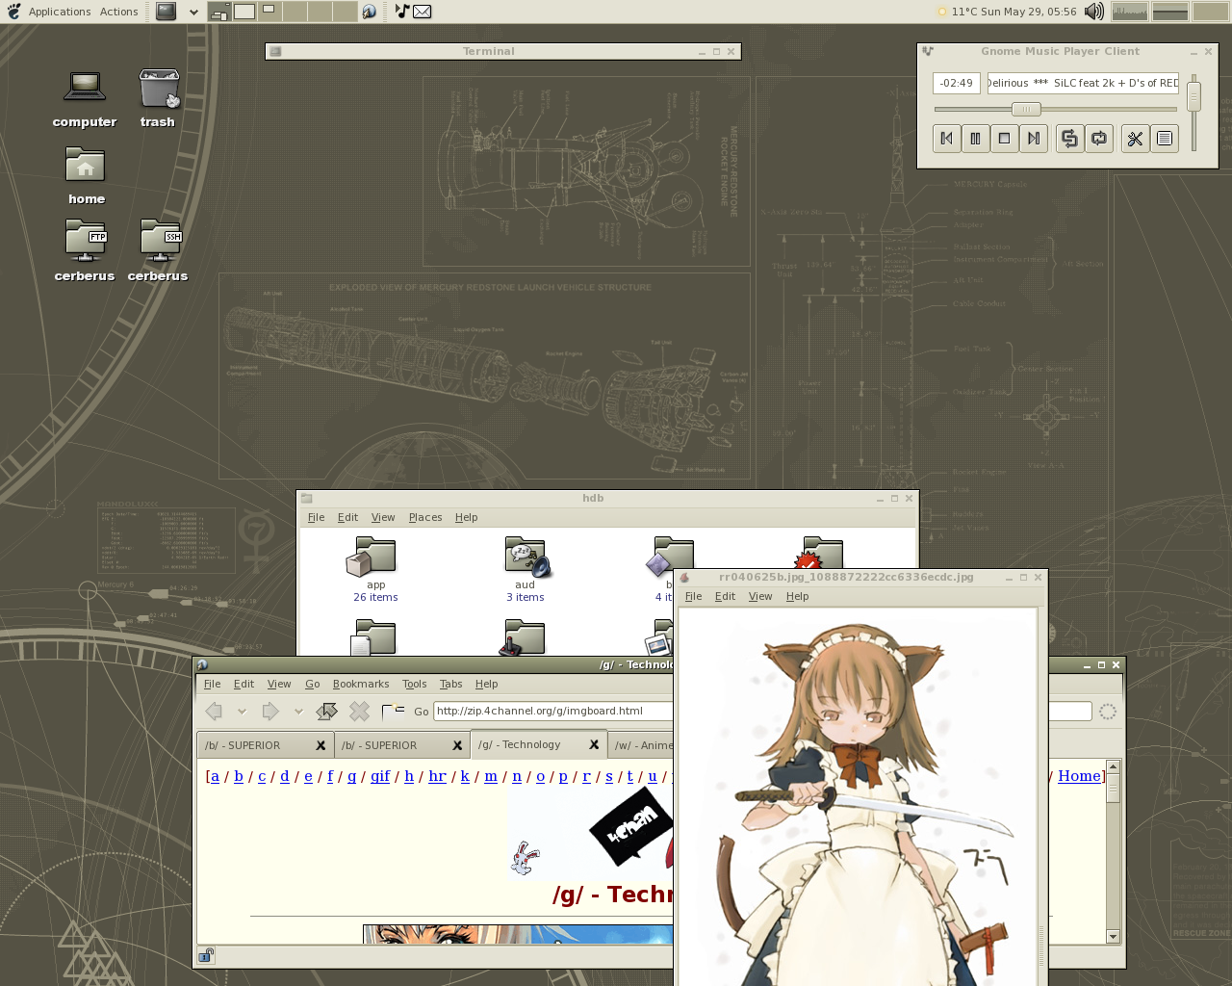Click the volume speaker icon in top panel
The image size is (1232, 986).
click(x=1094, y=12)
